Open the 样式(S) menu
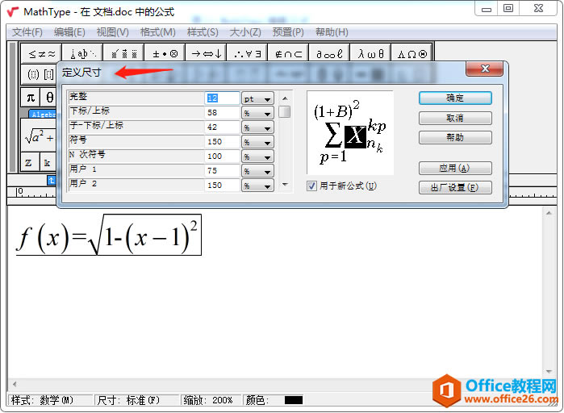564x413 pixels. tap(203, 32)
